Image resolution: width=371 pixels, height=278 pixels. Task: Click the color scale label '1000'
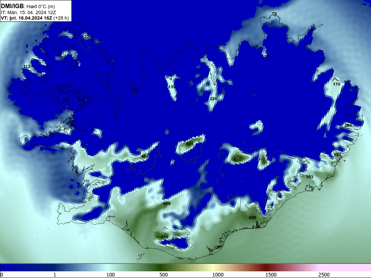(218, 275)
